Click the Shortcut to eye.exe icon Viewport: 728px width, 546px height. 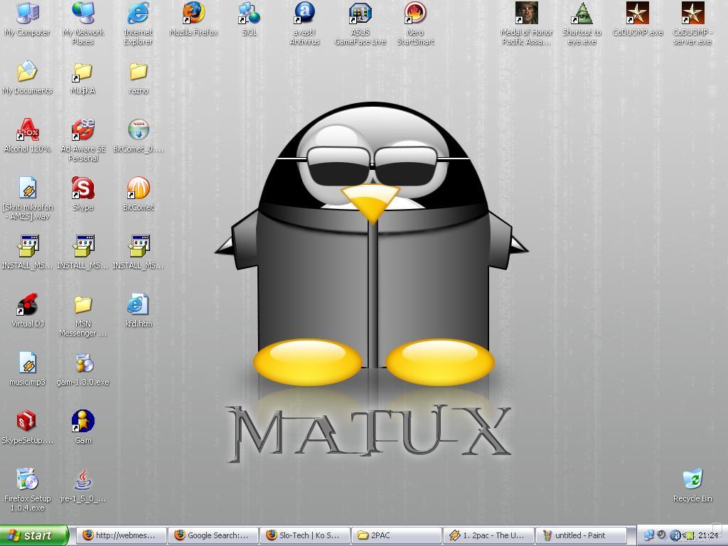tap(582, 23)
